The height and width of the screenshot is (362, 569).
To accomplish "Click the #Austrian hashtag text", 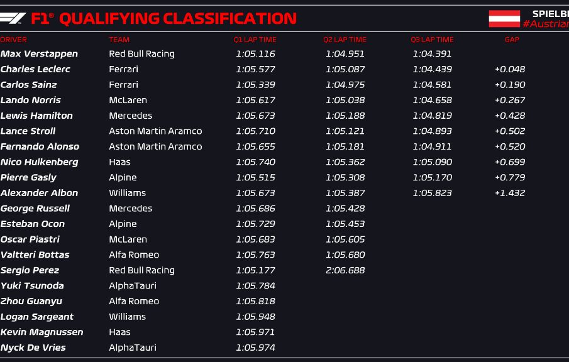I will pyautogui.click(x=546, y=24).
